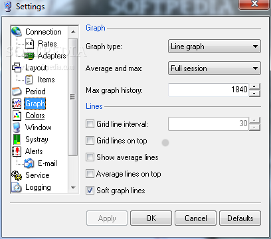Open the Graph type dropdown
This screenshot has width=271, height=239.
coord(215,46)
